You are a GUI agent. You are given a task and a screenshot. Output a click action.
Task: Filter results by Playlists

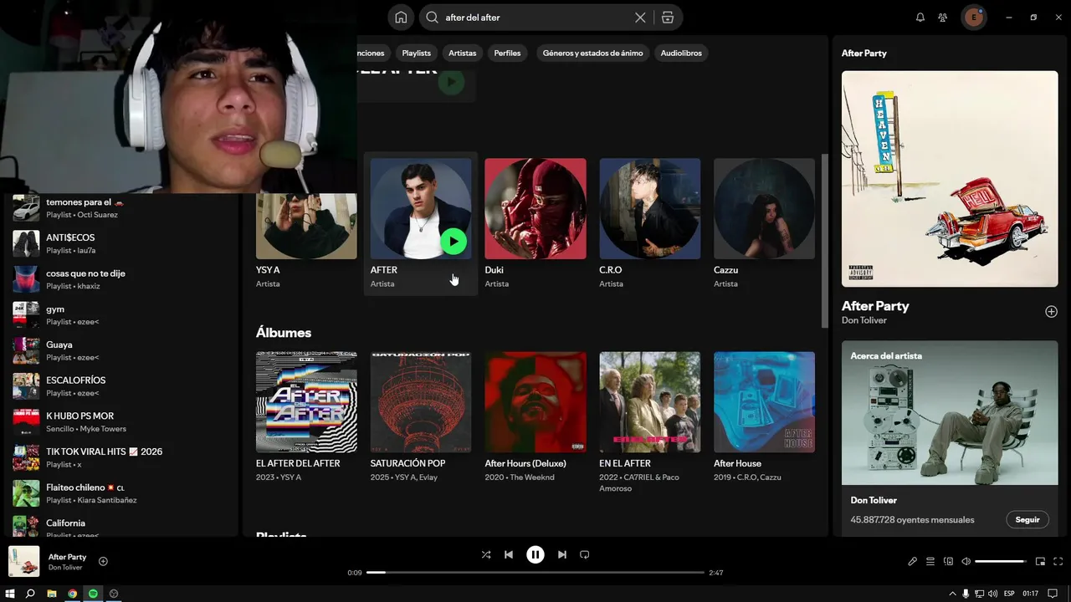pyautogui.click(x=416, y=53)
